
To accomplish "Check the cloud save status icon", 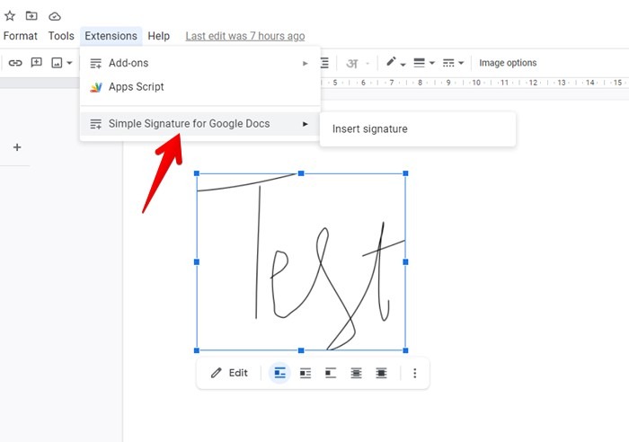I will tap(55, 16).
